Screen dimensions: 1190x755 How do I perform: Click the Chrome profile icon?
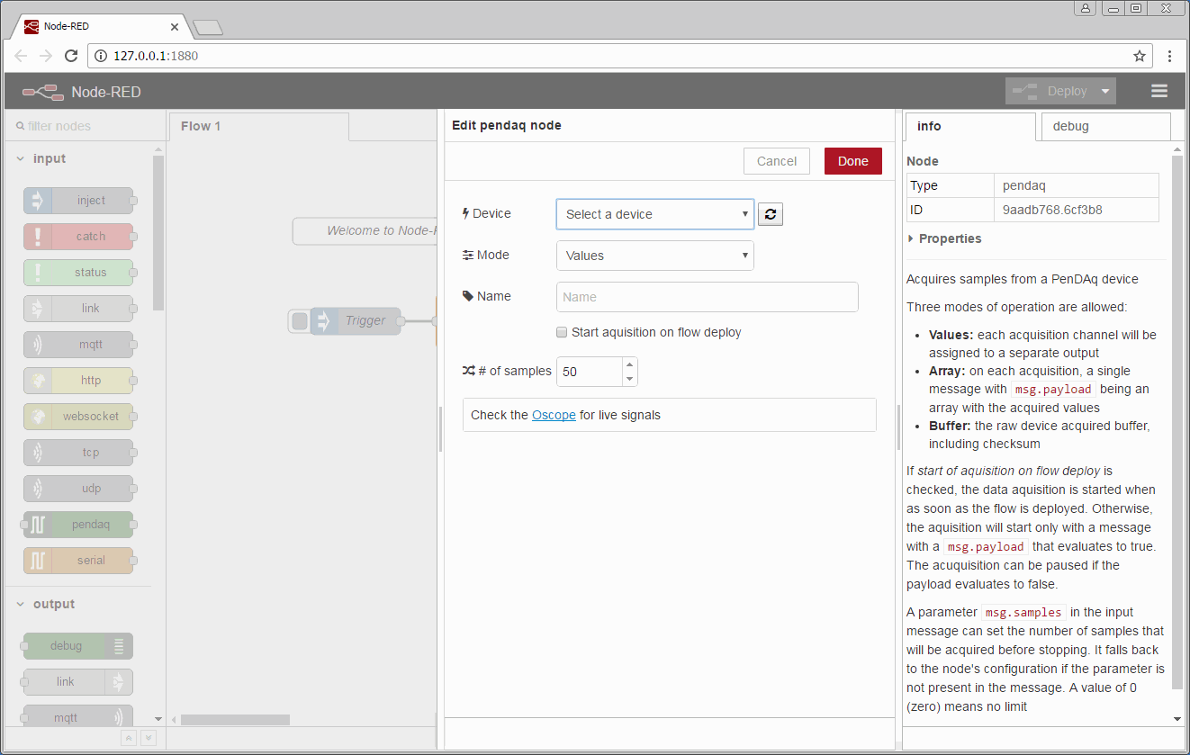[x=1086, y=8]
